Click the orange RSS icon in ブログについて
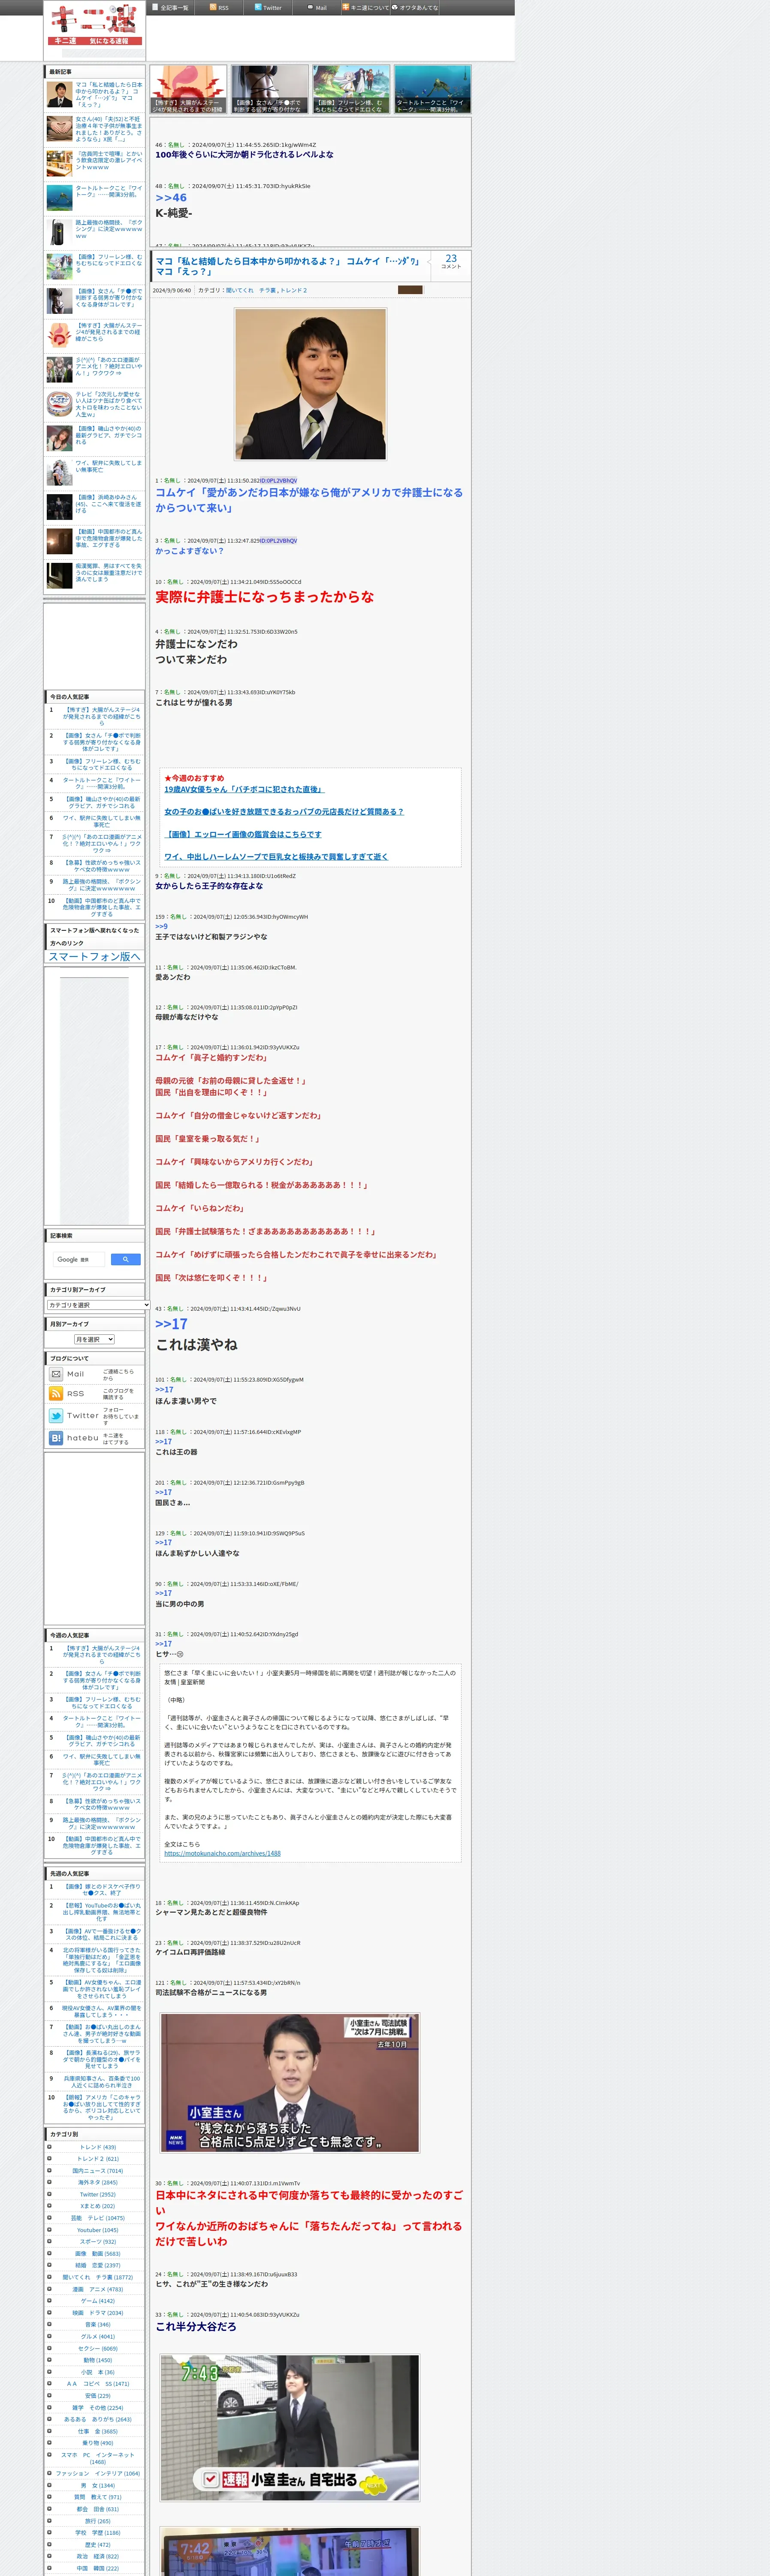The image size is (770, 2576). 56,1393
